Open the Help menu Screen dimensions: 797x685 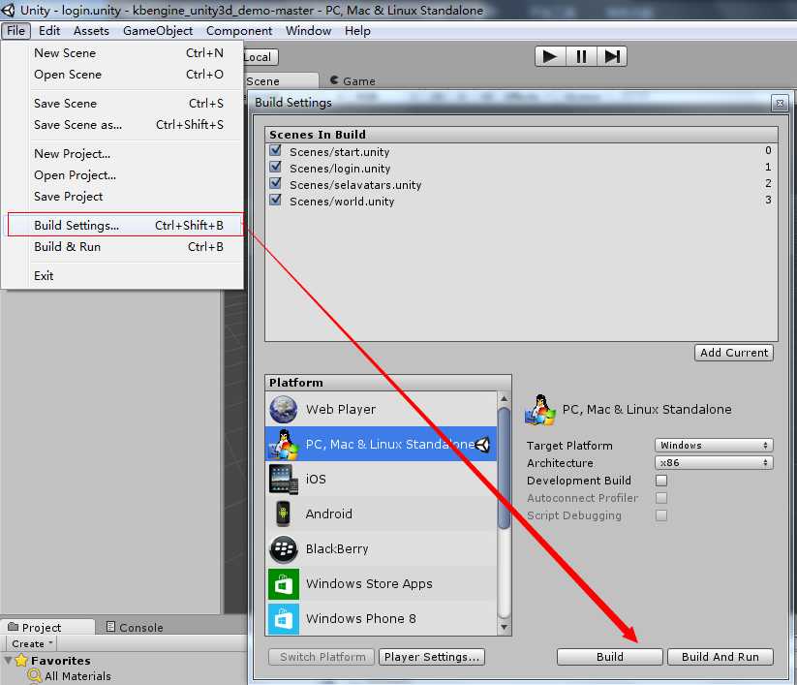click(x=357, y=31)
